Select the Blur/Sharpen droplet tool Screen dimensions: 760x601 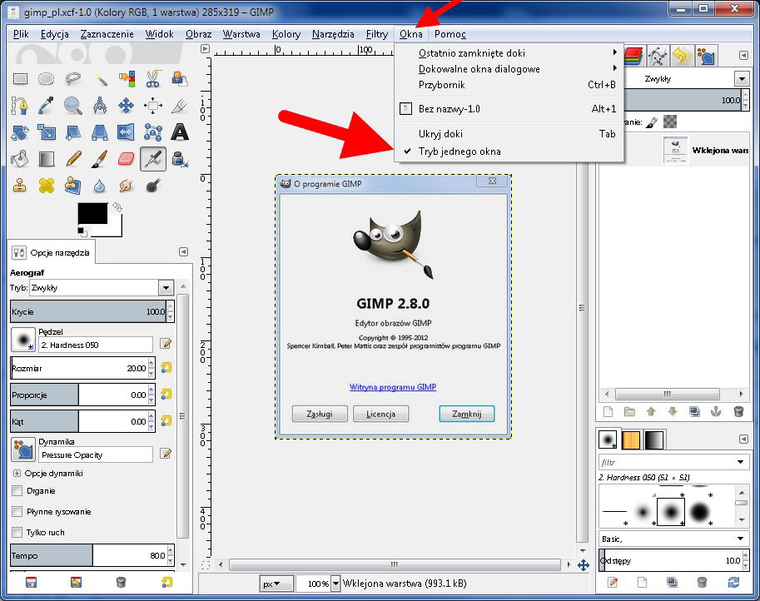(100, 185)
